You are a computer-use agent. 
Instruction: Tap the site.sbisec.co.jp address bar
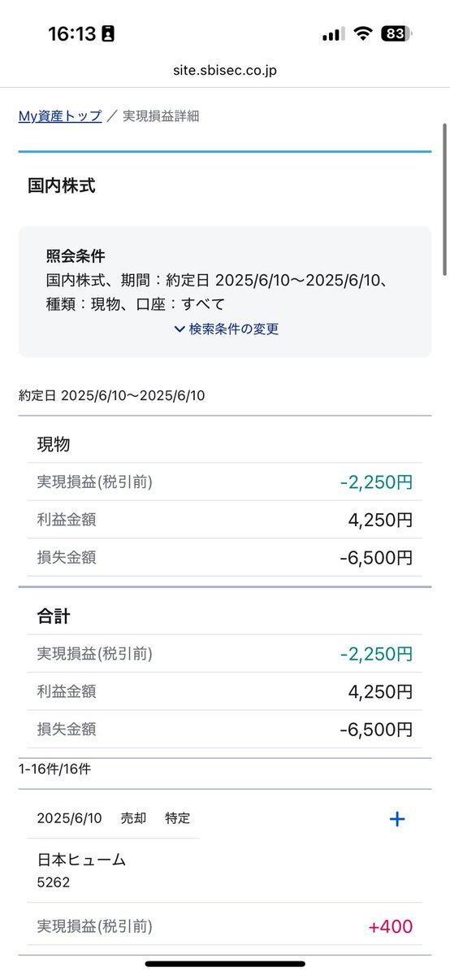(225, 71)
